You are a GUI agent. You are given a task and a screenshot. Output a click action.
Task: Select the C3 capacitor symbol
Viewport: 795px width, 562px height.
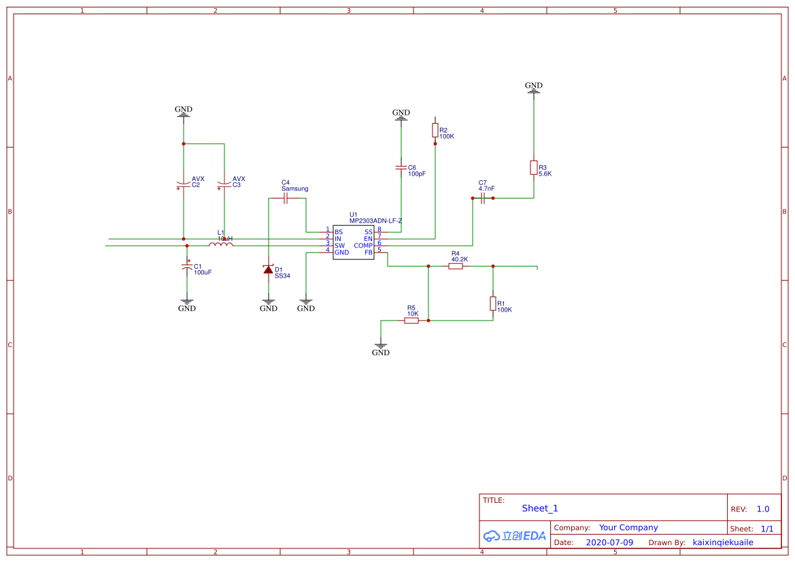tap(224, 184)
